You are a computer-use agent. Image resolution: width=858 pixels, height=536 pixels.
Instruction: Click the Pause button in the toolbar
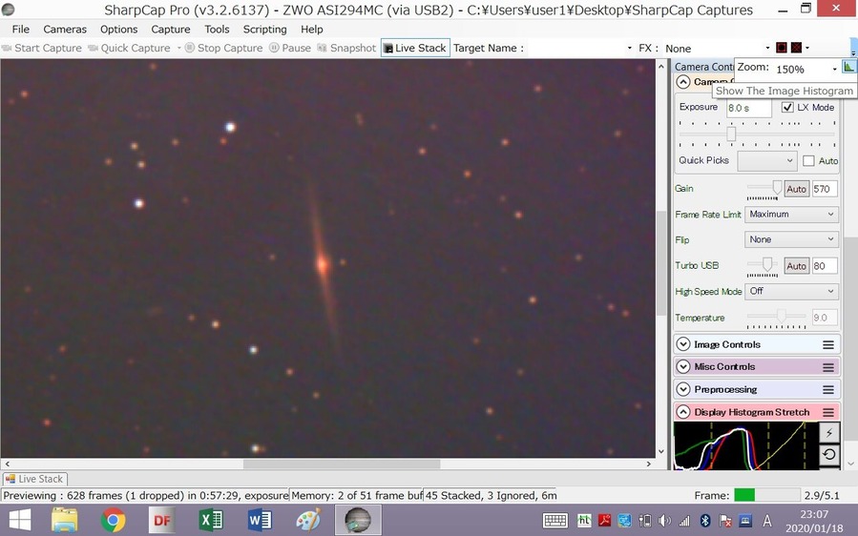(290, 48)
